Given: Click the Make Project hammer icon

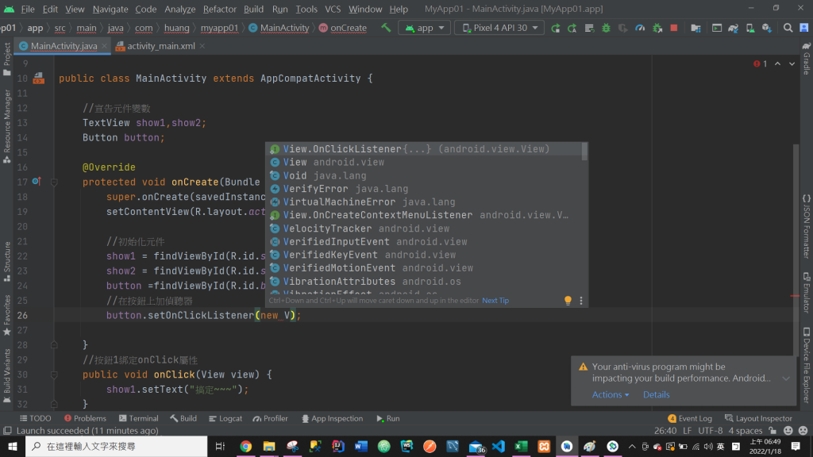Looking at the screenshot, I should (386, 28).
